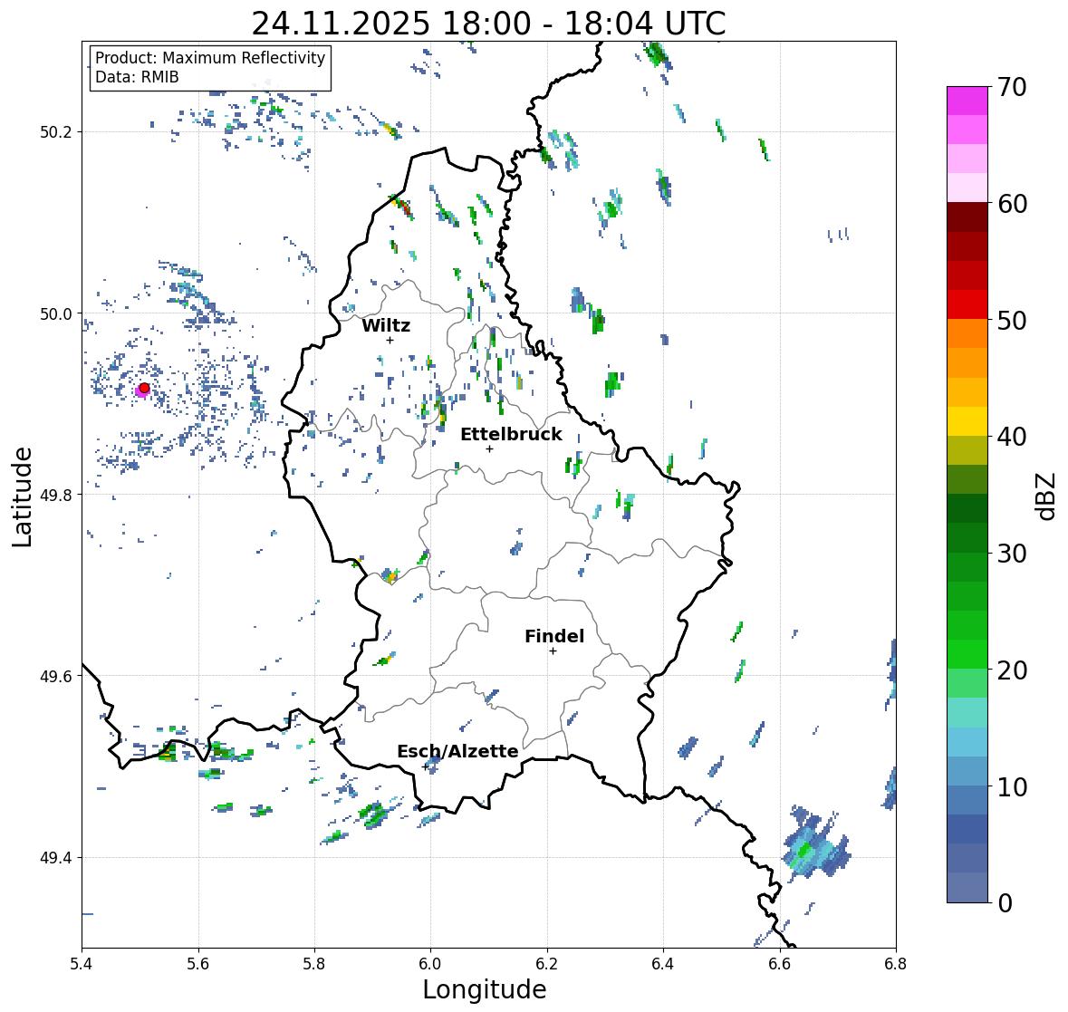The image size is (1068, 1012).
Task: Click the colorbar tick label 20
Action: 1012,670
